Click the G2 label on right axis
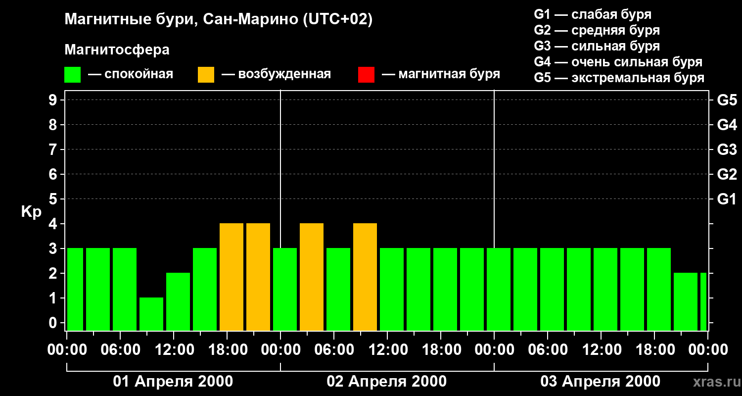The height and width of the screenshot is (396, 742). pos(727,175)
